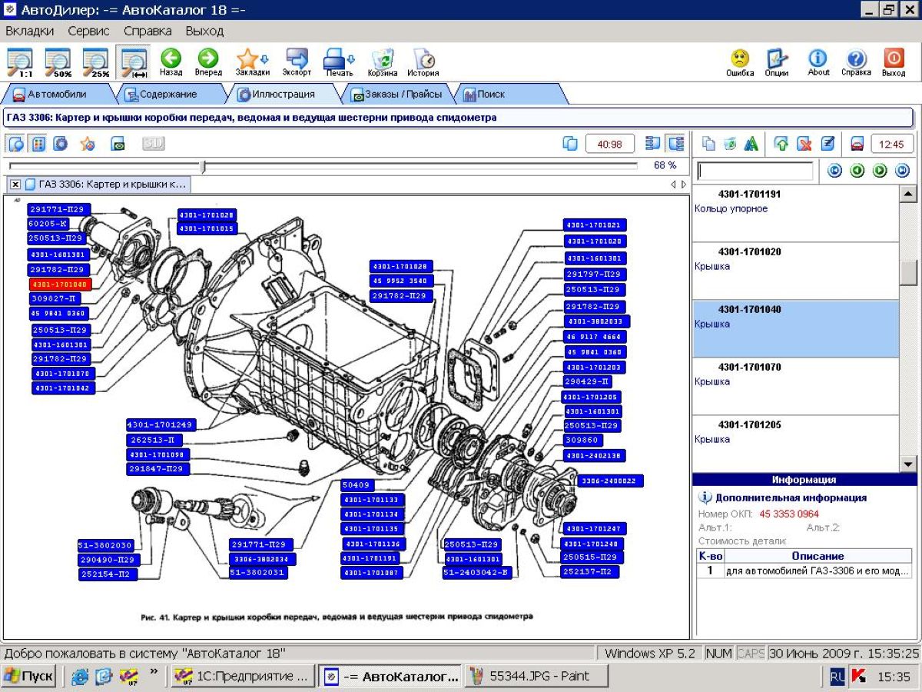Toggle the right tree panel layout icon
The width and height of the screenshot is (922, 692).
pyautogui.click(x=675, y=143)
